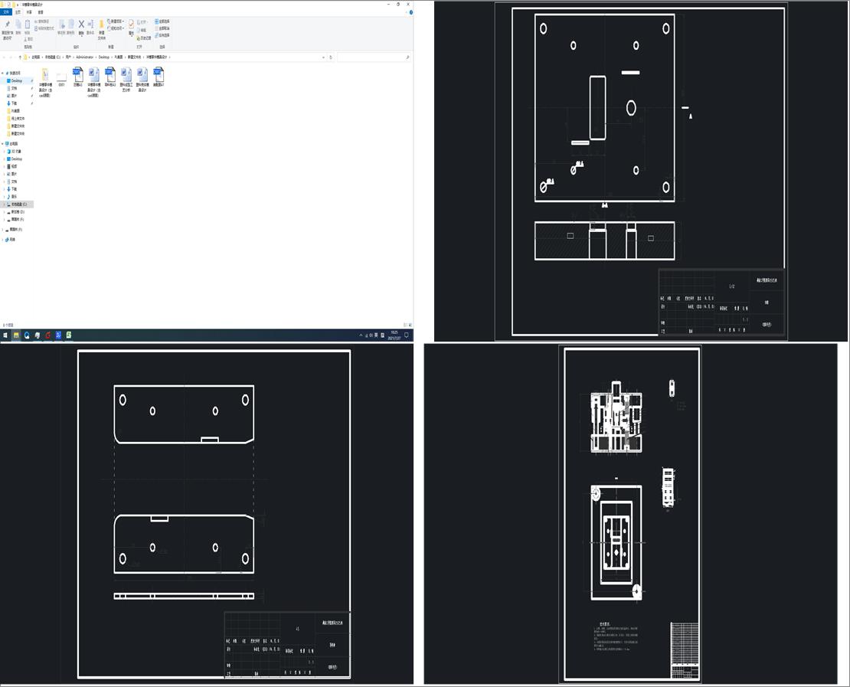Select the Downloads item under Quick access
850x687 pixels.
pyautogui.click(x=14, y=103)
